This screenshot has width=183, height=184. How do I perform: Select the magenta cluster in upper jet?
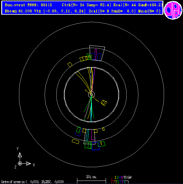(96, 55)
